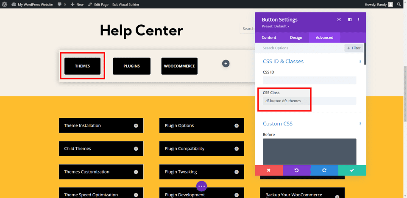
Task: Click the purple undo arrow button
Action: coord(296,170)
